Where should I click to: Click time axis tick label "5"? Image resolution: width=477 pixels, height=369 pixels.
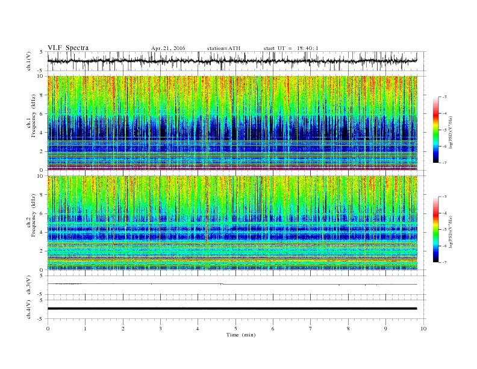coord(235,329)
